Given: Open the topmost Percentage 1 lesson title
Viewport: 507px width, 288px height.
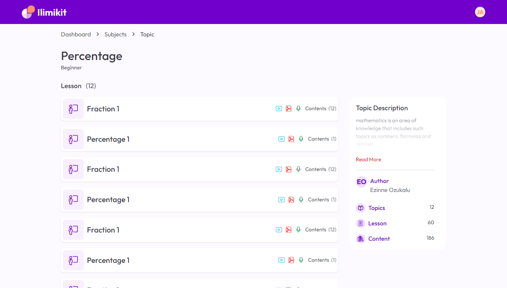Looking at the screenshot, I should 108,139.
